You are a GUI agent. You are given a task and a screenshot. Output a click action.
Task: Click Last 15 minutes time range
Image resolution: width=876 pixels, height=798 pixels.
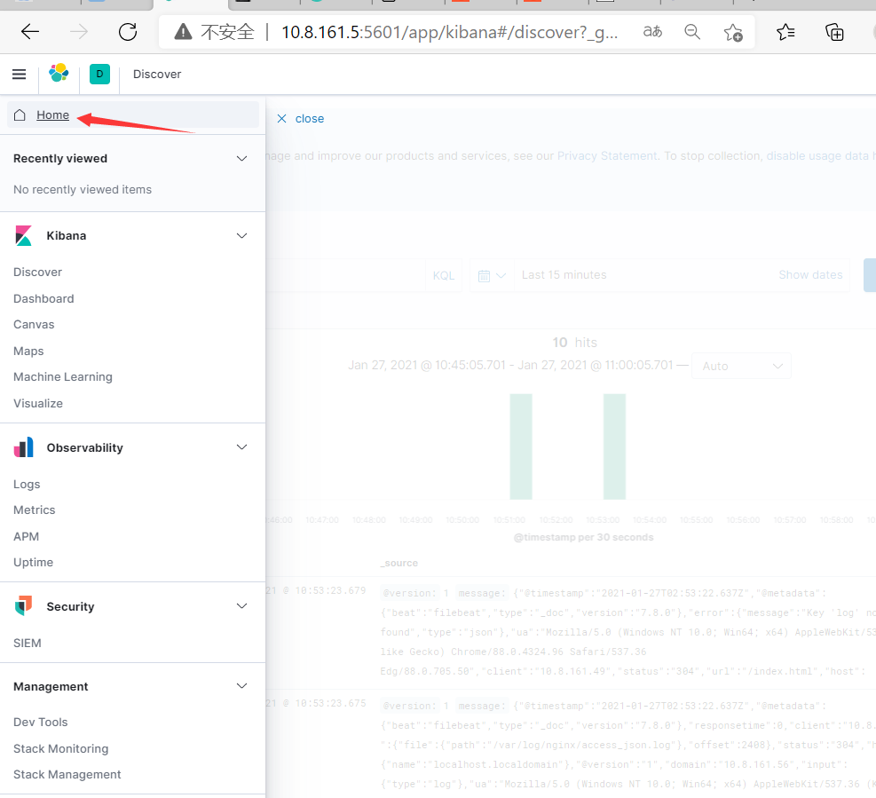(564, 275)
